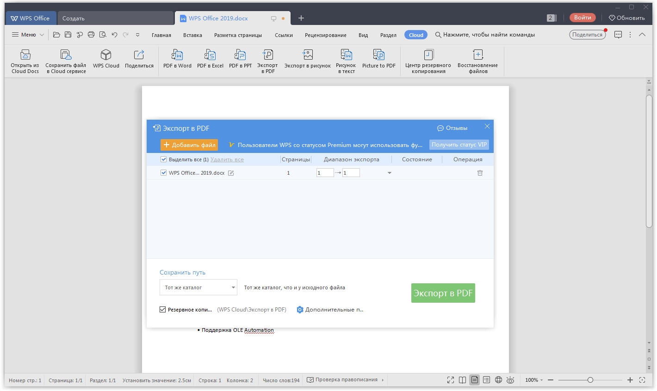Click the 'Удалить все' link
The height and width of the screenshot is (391, 657).
227,159
